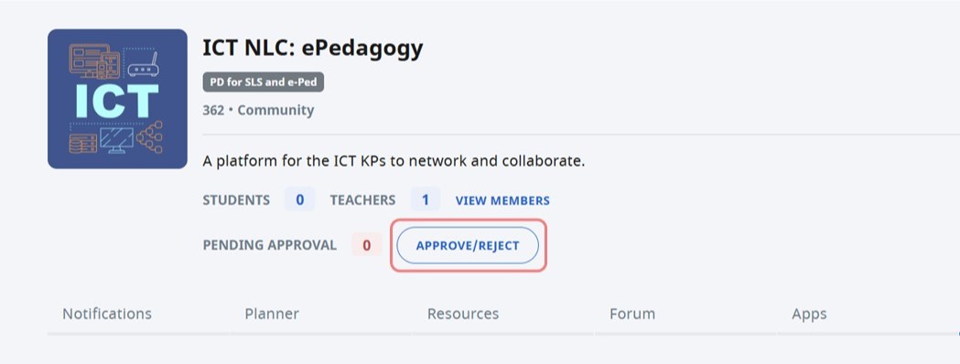Click the pending approval count badge
Viewport: 960px width, 364px height.
[367, 245]
